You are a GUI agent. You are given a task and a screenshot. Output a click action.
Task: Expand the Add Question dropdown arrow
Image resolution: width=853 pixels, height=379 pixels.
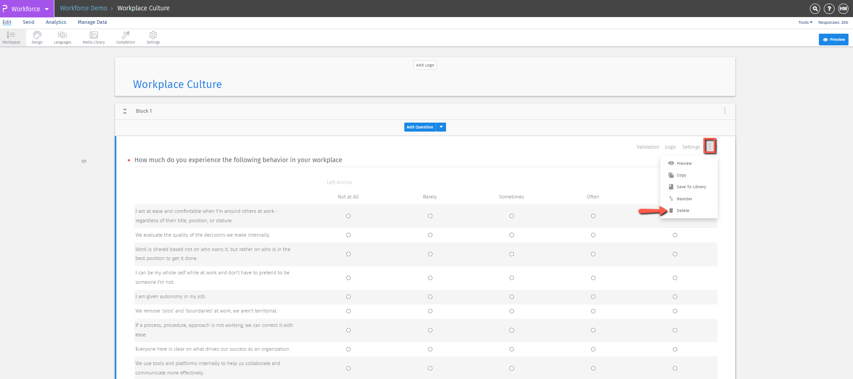point(441,127)
